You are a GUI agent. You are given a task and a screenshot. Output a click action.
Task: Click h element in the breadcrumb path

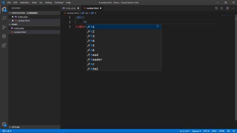click(94, 13)
